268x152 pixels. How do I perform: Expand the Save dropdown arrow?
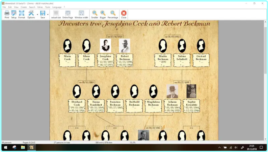click(48, 15)
